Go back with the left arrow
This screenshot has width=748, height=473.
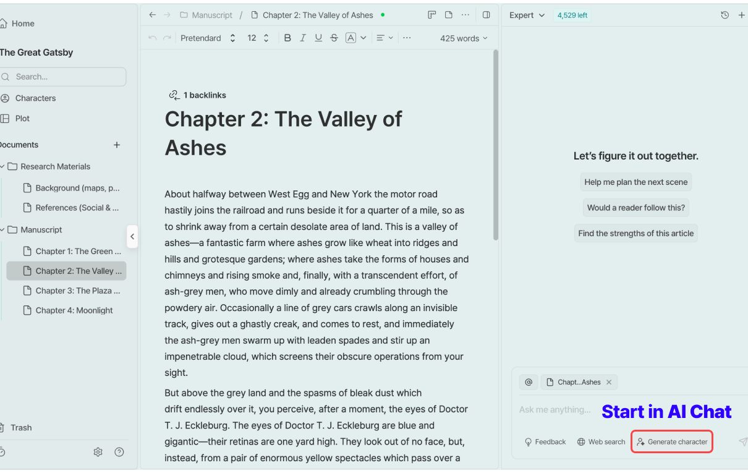pyautogui.click(x=153, y=15)
